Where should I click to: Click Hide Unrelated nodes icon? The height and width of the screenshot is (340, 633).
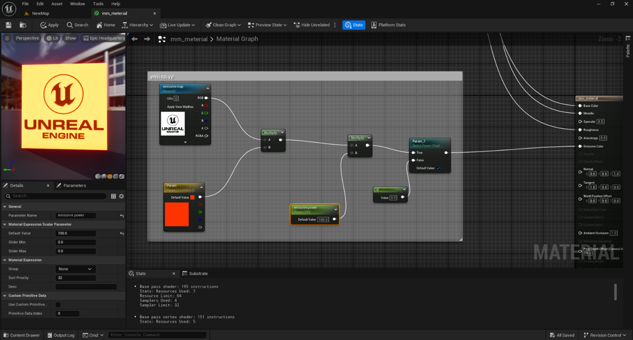coord(297,25)
